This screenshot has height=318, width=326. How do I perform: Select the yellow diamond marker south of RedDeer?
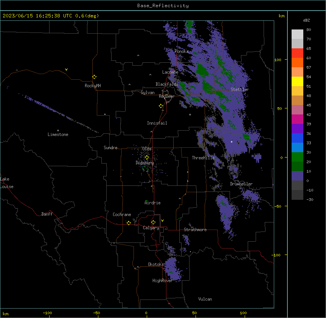click(x=161, y=106)
